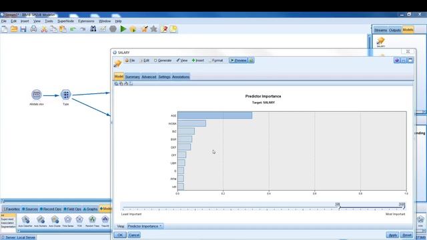Image resolution: width=427 pixels, height=240 pixels.
Task: Switch to the Summary tab
Action: (132, 77)
